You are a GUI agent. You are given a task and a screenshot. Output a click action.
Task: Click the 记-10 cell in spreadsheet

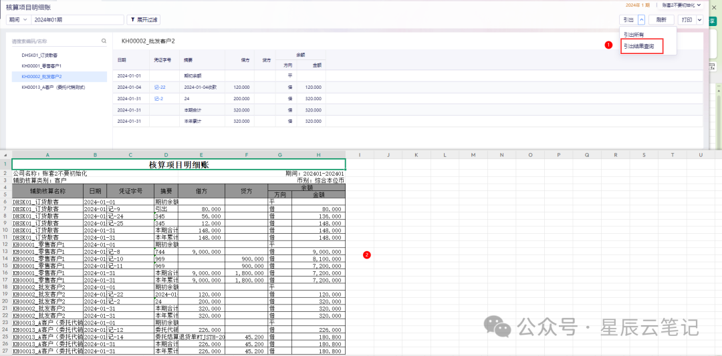coord(130,258)
